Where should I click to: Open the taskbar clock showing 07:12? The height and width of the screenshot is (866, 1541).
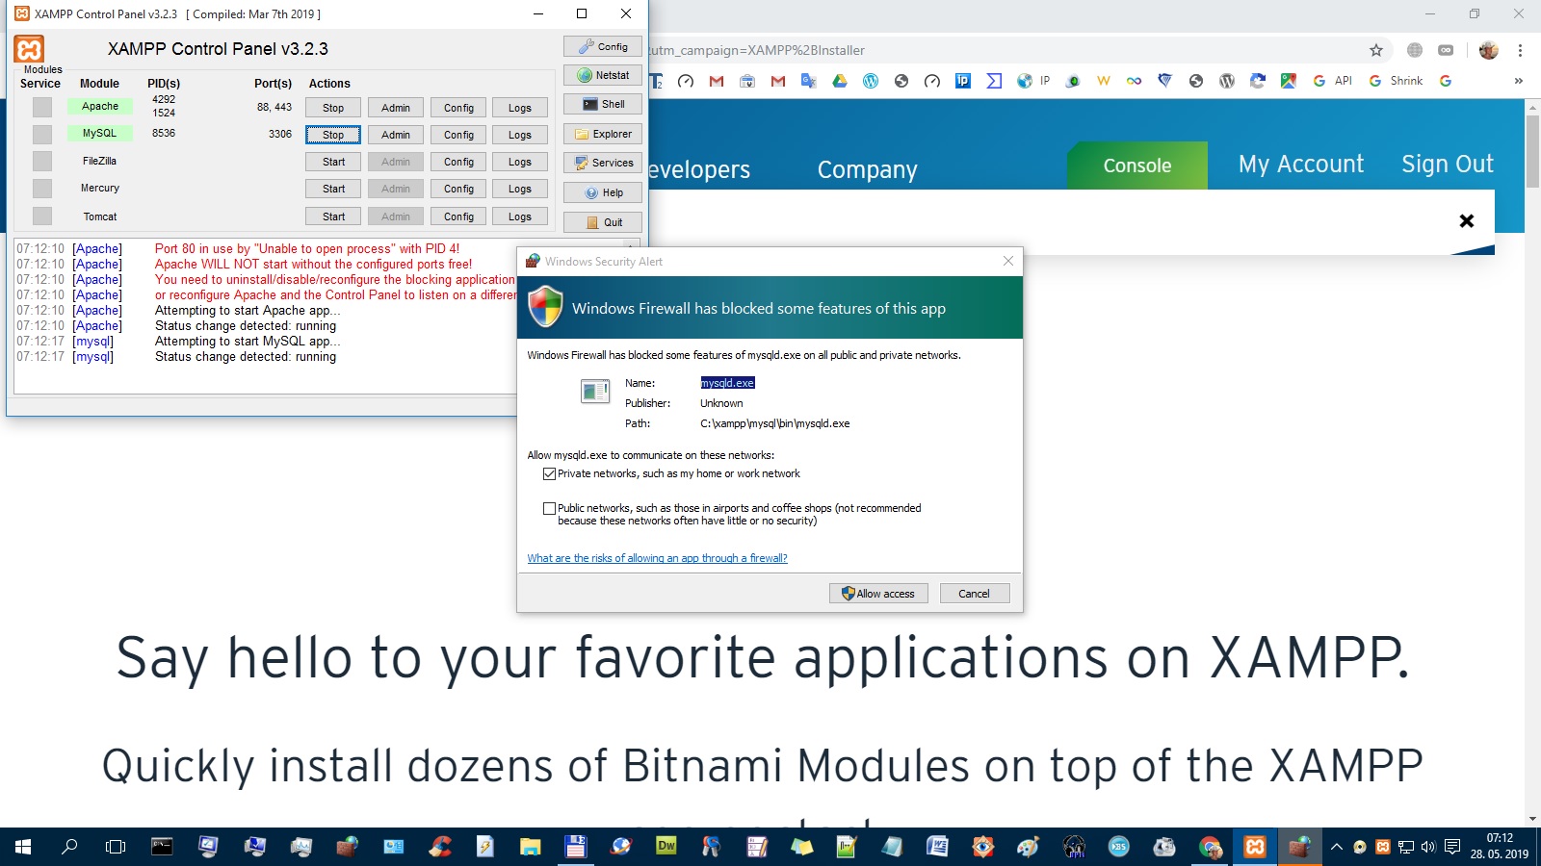1499,847
